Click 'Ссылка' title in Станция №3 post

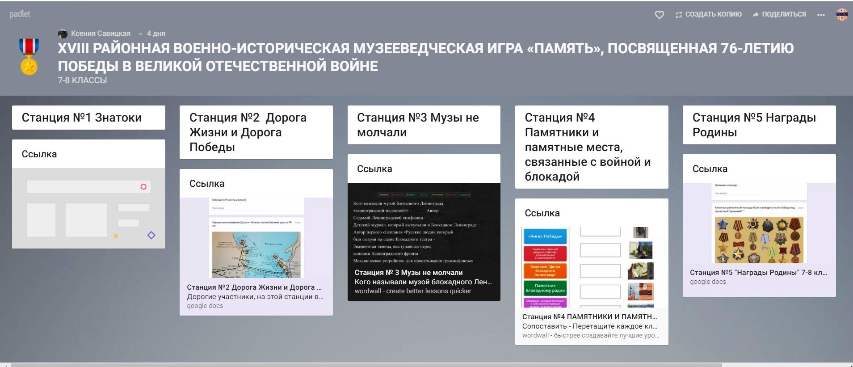tap(374, 169)
